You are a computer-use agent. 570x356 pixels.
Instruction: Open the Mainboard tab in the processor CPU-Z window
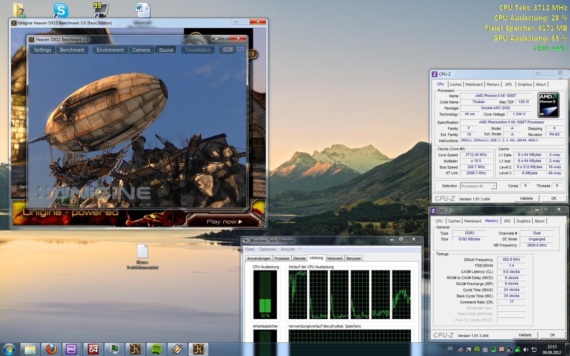474,85
